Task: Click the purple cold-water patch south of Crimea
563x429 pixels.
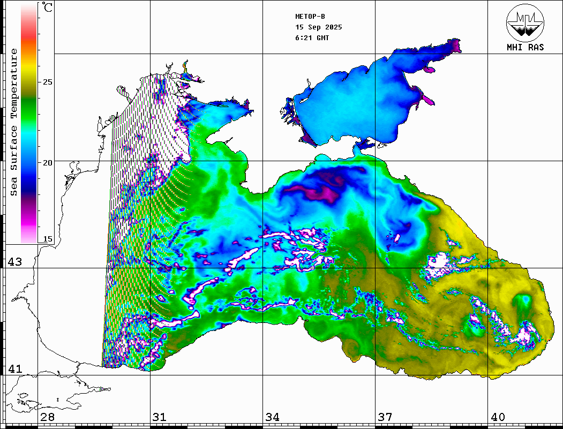Action: [x=311, y=189]
